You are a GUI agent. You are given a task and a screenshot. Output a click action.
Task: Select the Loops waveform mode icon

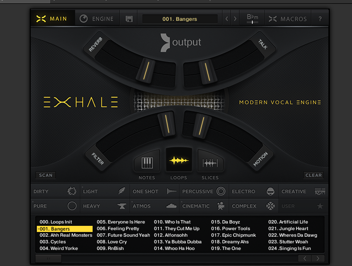click(179, 161)
